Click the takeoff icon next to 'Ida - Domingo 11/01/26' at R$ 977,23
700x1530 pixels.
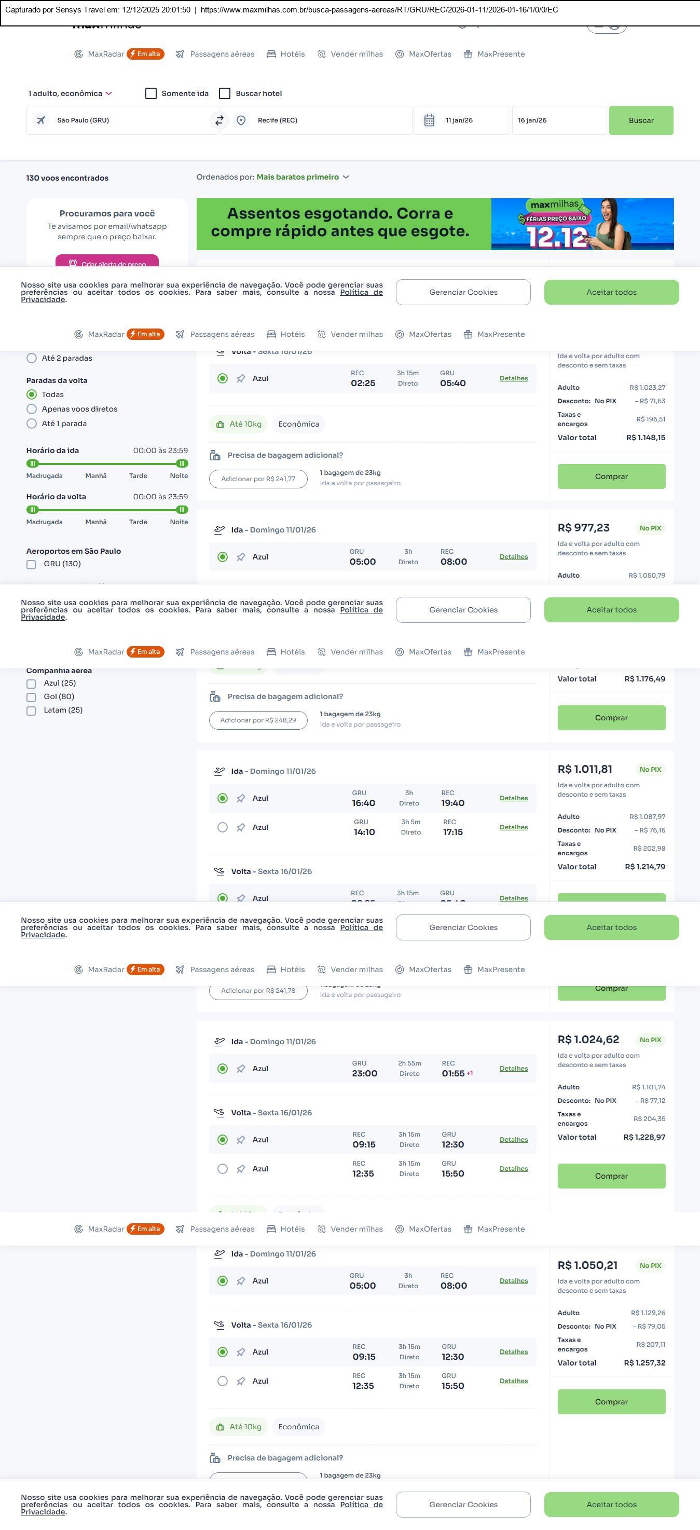[x=219, y=530]
